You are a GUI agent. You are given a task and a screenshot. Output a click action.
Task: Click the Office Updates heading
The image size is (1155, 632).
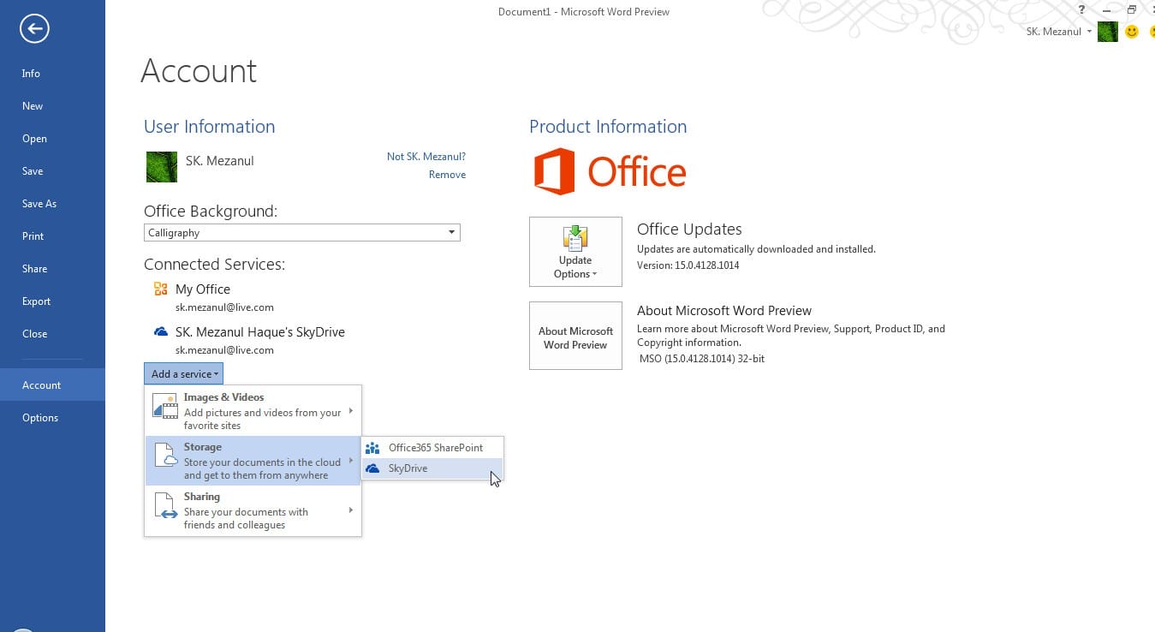[689, 230]
